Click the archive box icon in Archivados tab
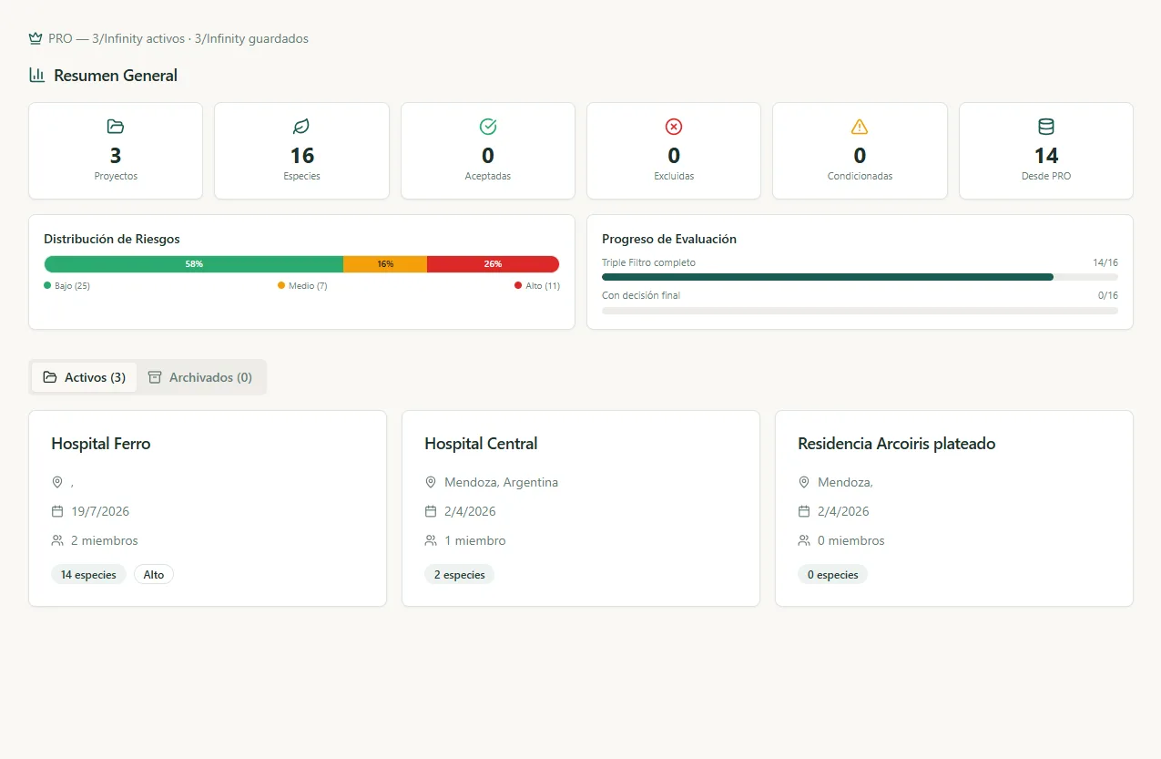1161x759 pixels. [155, 377]
